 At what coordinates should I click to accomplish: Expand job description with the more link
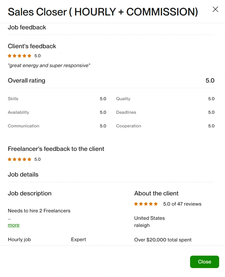(14, 225)
